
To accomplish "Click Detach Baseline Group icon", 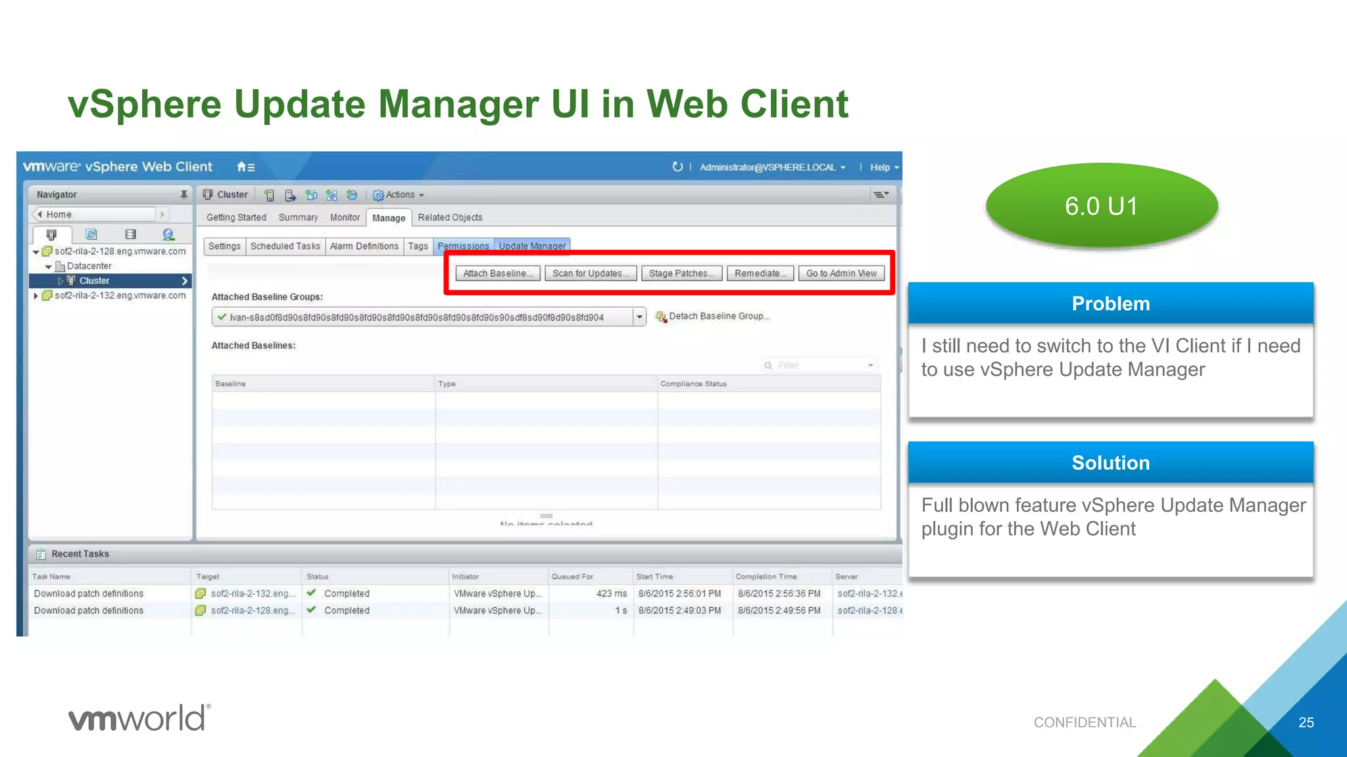I will tap(661, 317).
